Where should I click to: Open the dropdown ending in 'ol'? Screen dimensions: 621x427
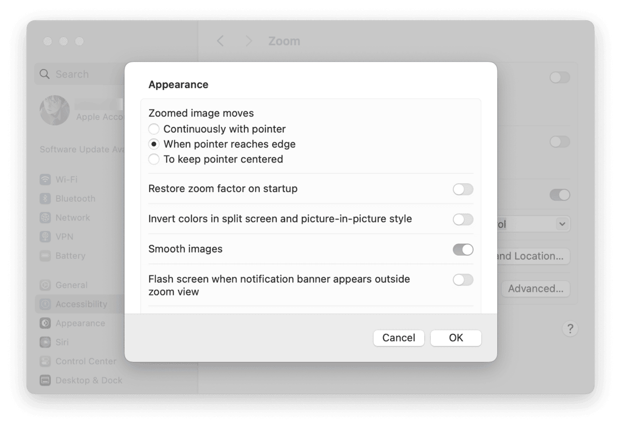pos(534,224)
